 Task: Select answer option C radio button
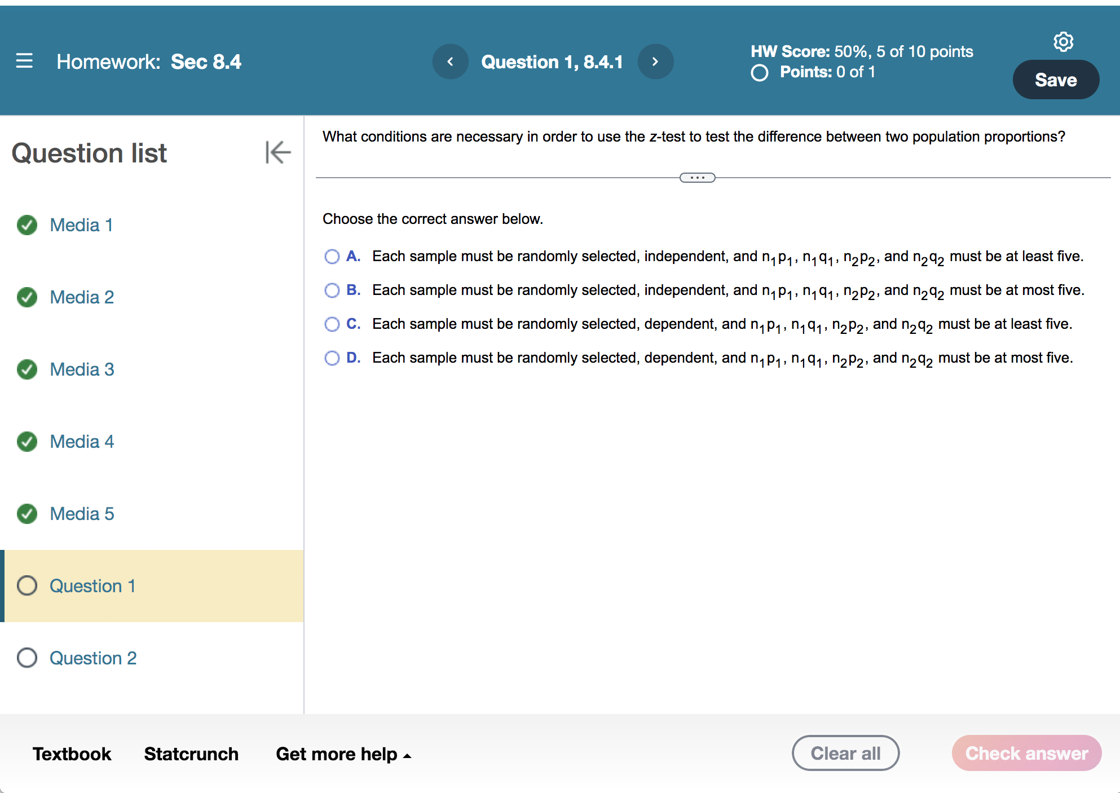(x=332, y=324)
